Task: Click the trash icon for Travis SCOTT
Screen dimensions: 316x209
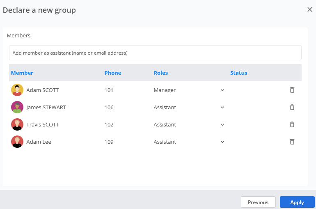Action: [292, 124]
